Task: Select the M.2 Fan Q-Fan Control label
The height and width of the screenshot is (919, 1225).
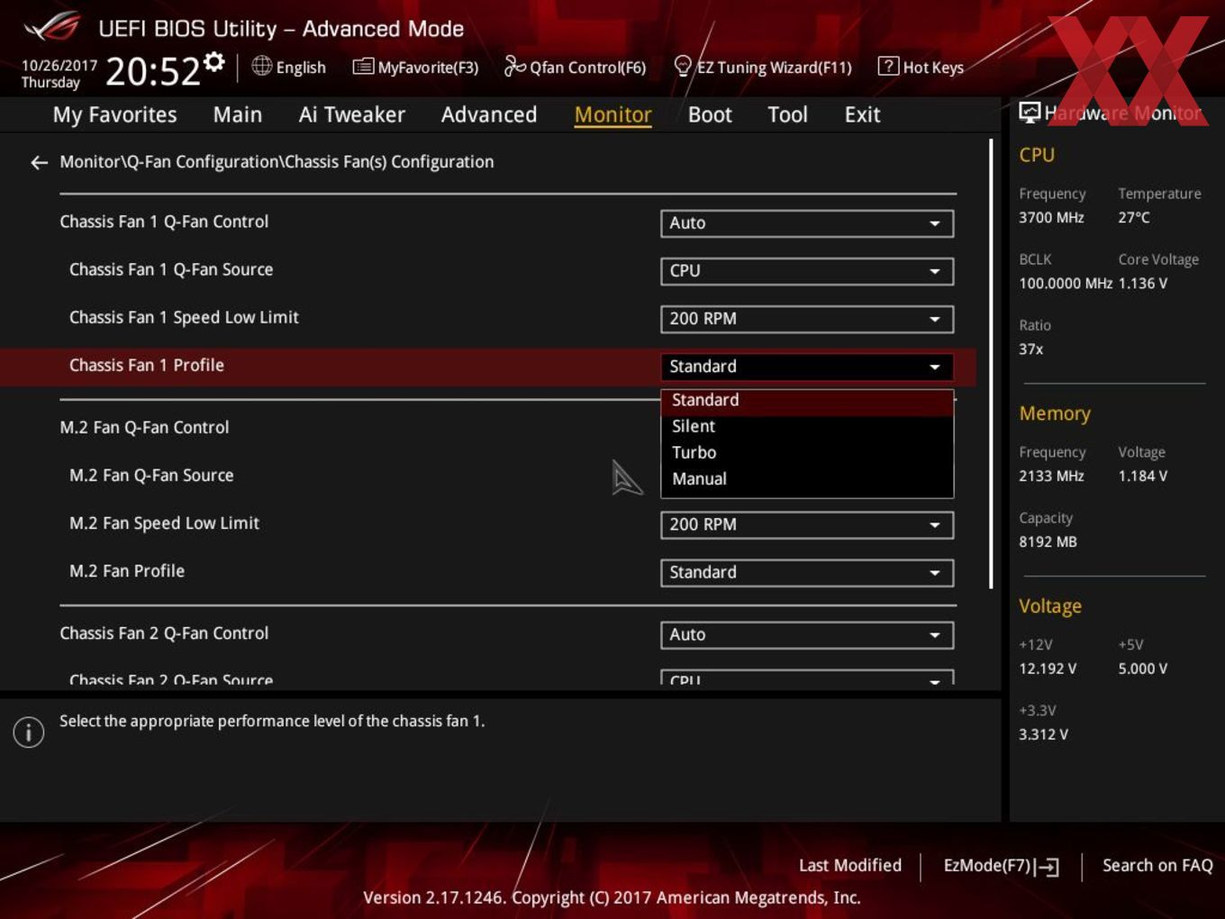Action: click(x=144, y=428)
